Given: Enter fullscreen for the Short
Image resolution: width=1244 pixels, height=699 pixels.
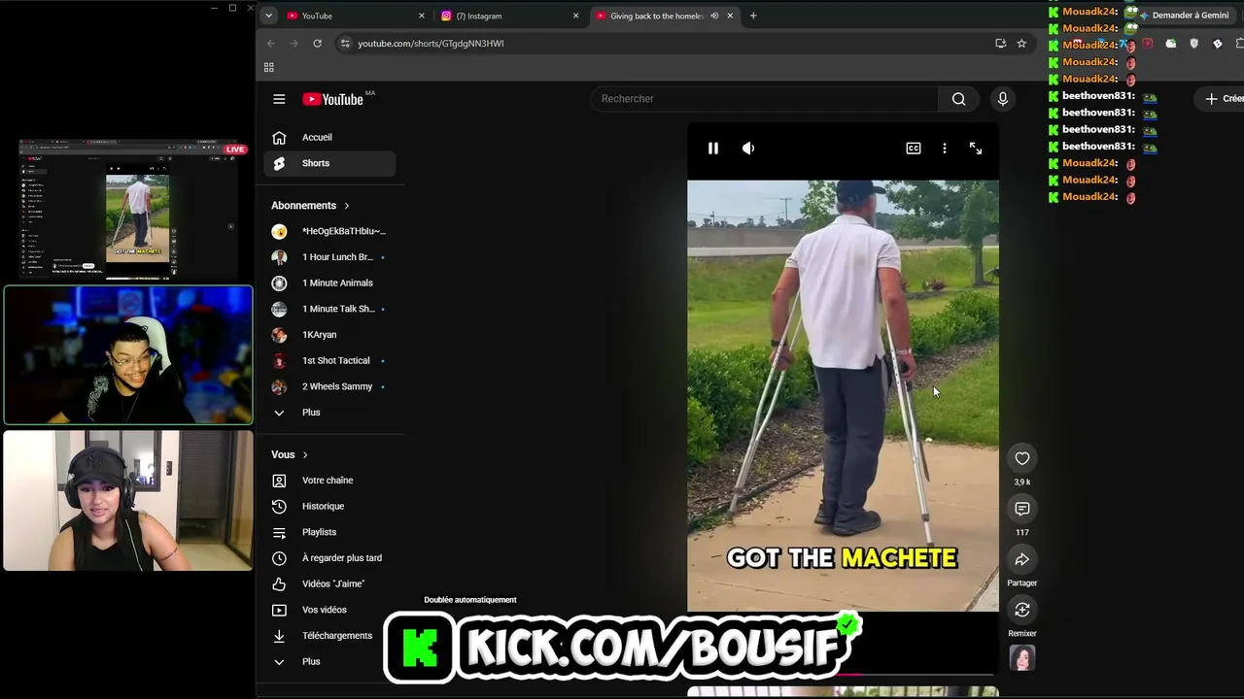Looking at the screenshot, I should [x=976, y=149].
